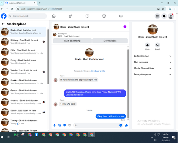This screenshot has width=178, height=143.
Task: Bookmark this page with the star icon
Action: (x=163, y=9)
